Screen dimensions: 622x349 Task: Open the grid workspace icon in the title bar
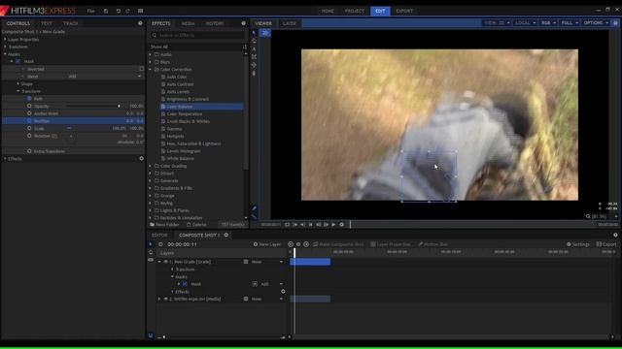point(140,11)
